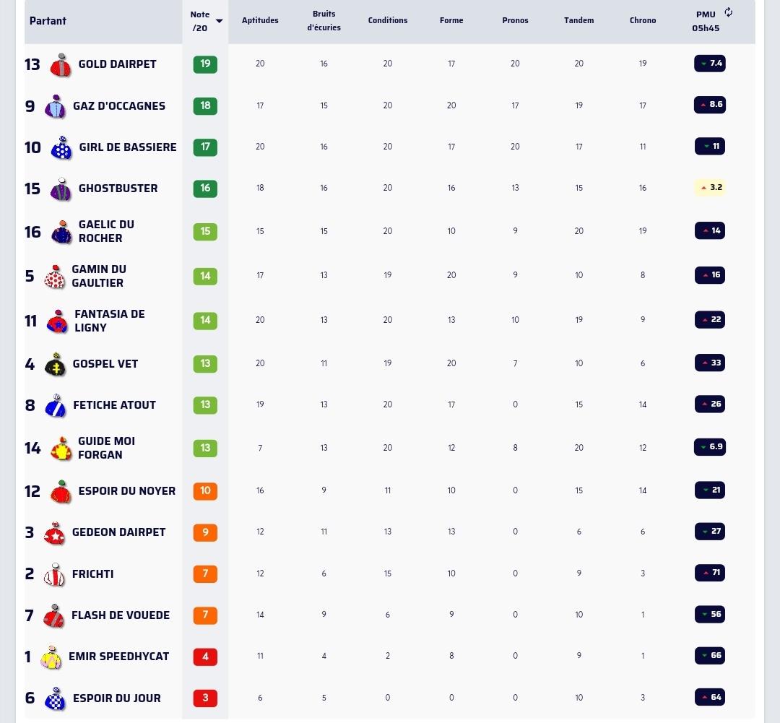
Task: Sort by Bruits d'écuries column header
Action: pos(324,21)
